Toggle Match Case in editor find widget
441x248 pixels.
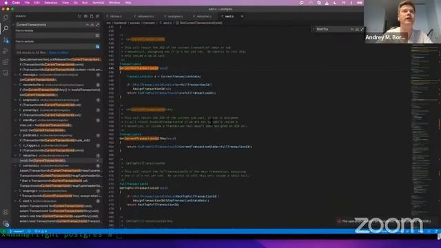[352, 29]
